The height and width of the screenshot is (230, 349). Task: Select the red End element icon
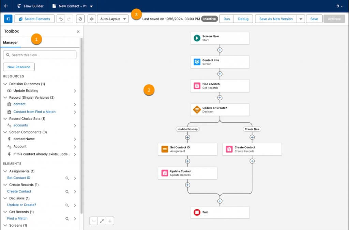point(197,212)
